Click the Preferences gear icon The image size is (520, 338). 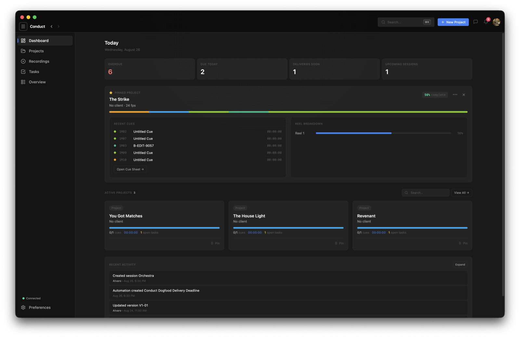click(x=23, y=307)
